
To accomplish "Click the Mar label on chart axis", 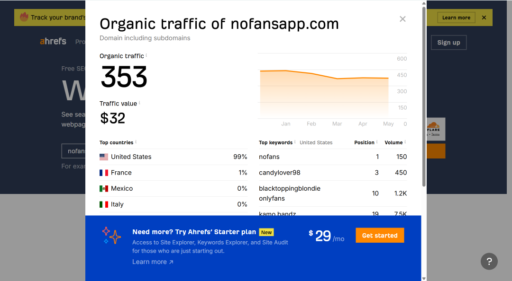I will click(337, 124).
